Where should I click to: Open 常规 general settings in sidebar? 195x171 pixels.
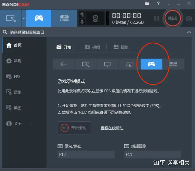click(24, 61)
